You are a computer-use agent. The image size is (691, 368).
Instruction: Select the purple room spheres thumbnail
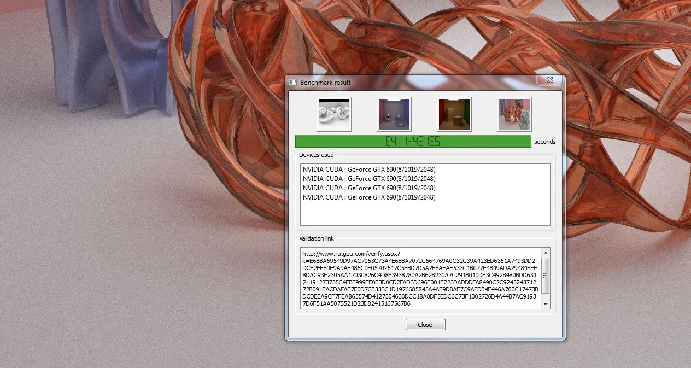tap(394, 114)
